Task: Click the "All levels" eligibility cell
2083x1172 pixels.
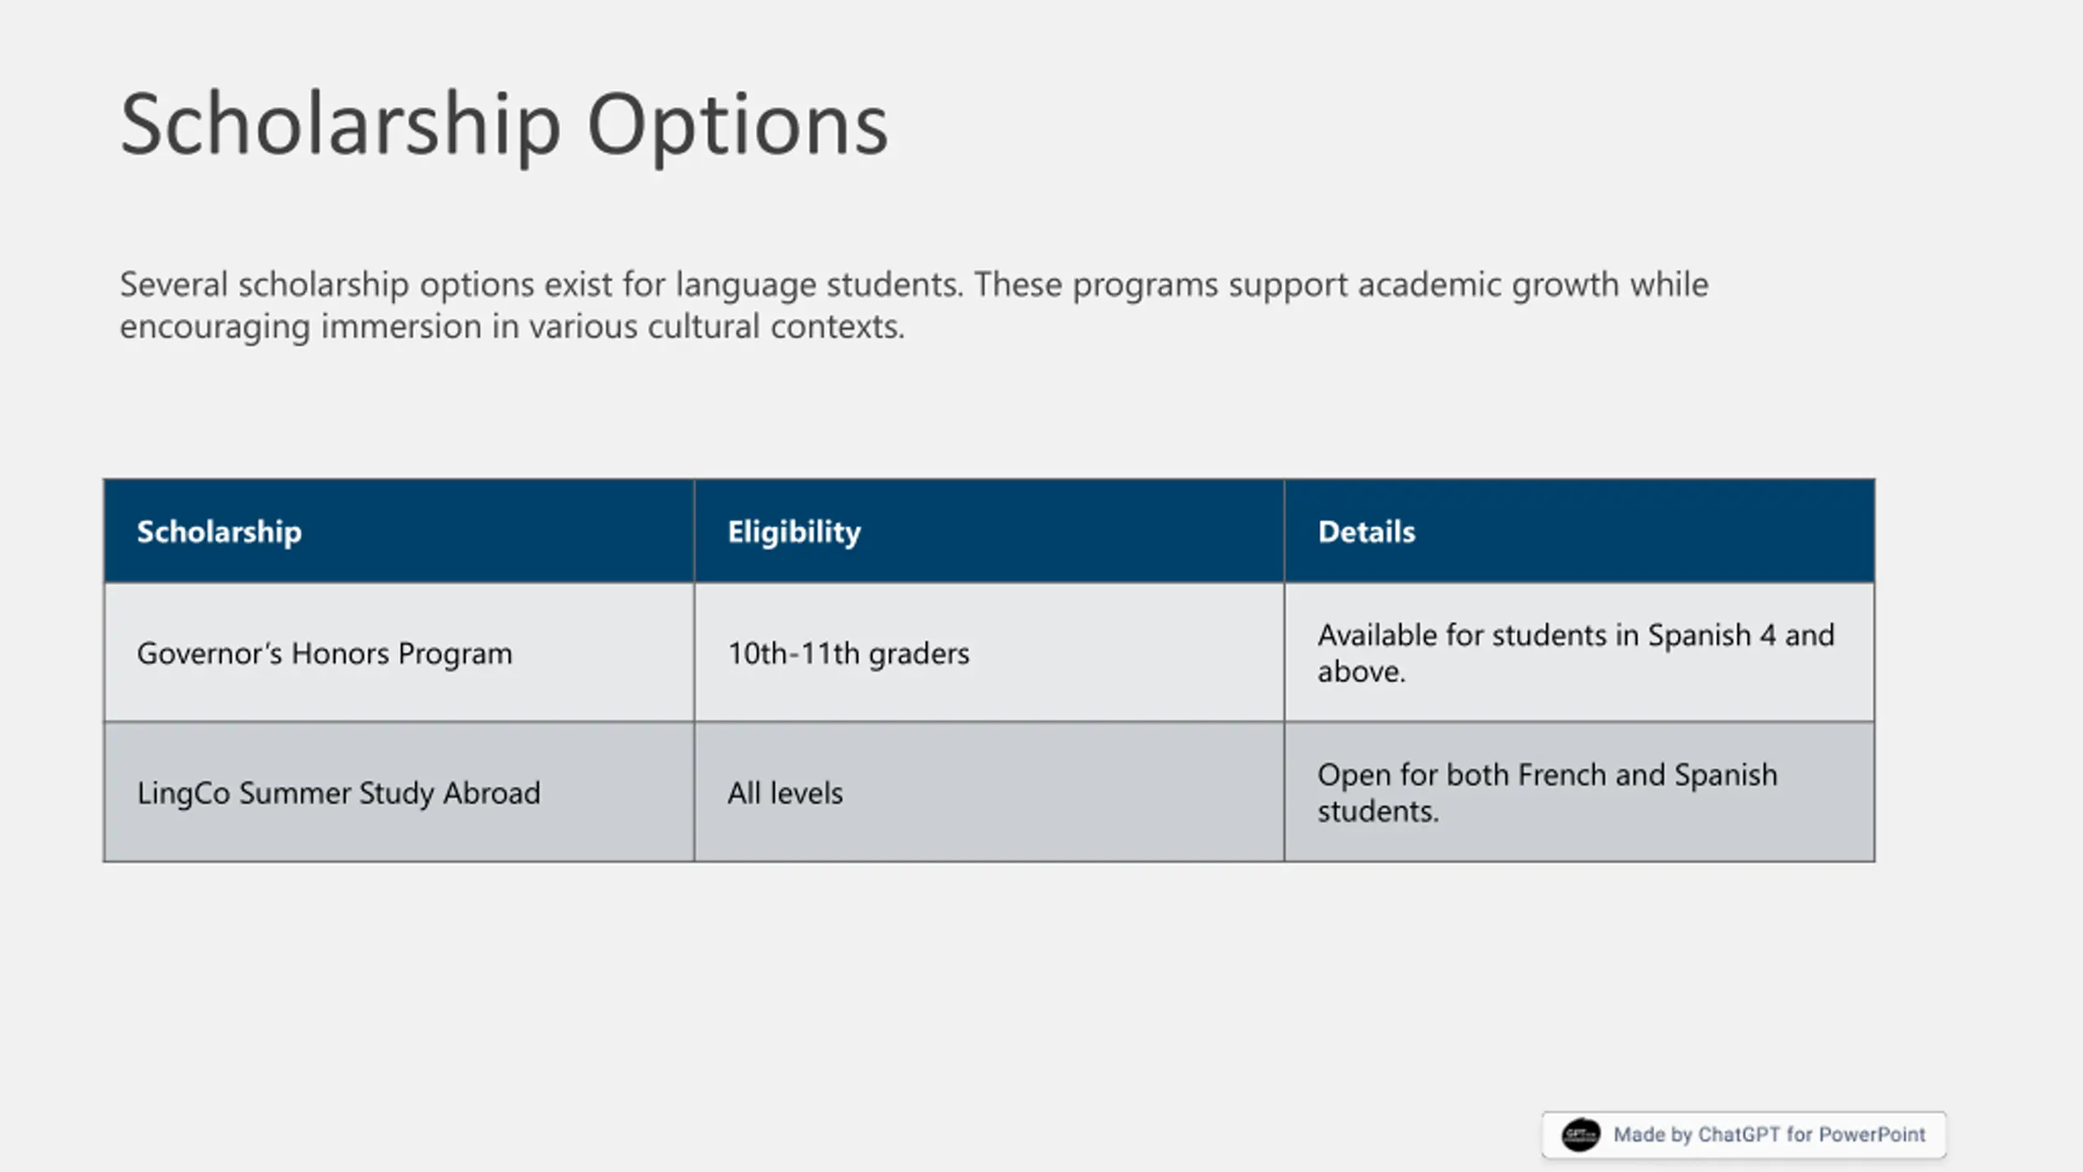Action: (x=989, y=792)
